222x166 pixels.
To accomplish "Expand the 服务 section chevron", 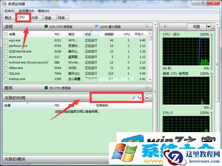I will tap(147, 88).
